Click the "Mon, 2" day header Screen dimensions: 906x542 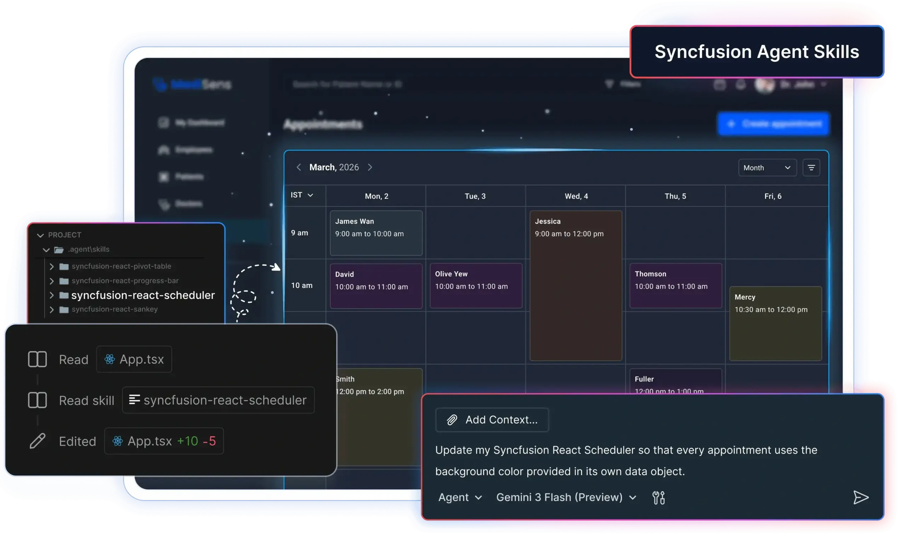pyautogui.click(x=376, y=196)
